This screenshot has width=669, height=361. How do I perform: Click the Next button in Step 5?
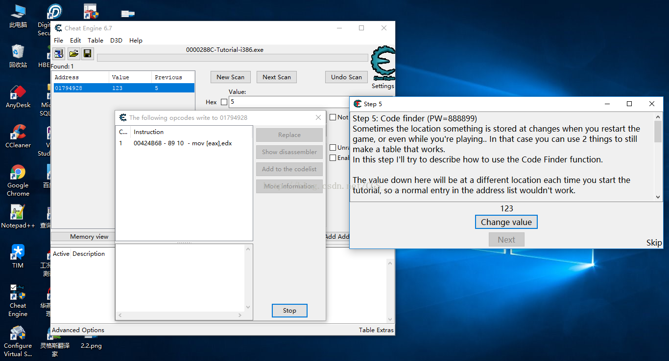coord(506,240)
